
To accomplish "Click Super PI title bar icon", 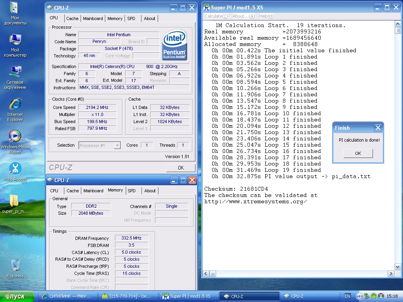I will (206, 7).
